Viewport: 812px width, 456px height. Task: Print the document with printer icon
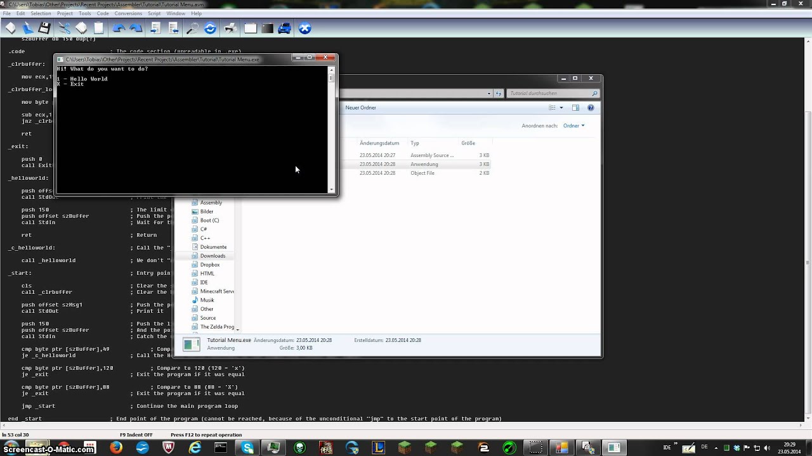click(231, 28)
